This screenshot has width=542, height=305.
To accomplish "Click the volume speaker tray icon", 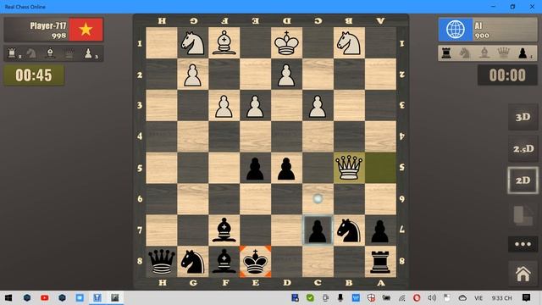I will pyautogui.click(x=432, y=297).
